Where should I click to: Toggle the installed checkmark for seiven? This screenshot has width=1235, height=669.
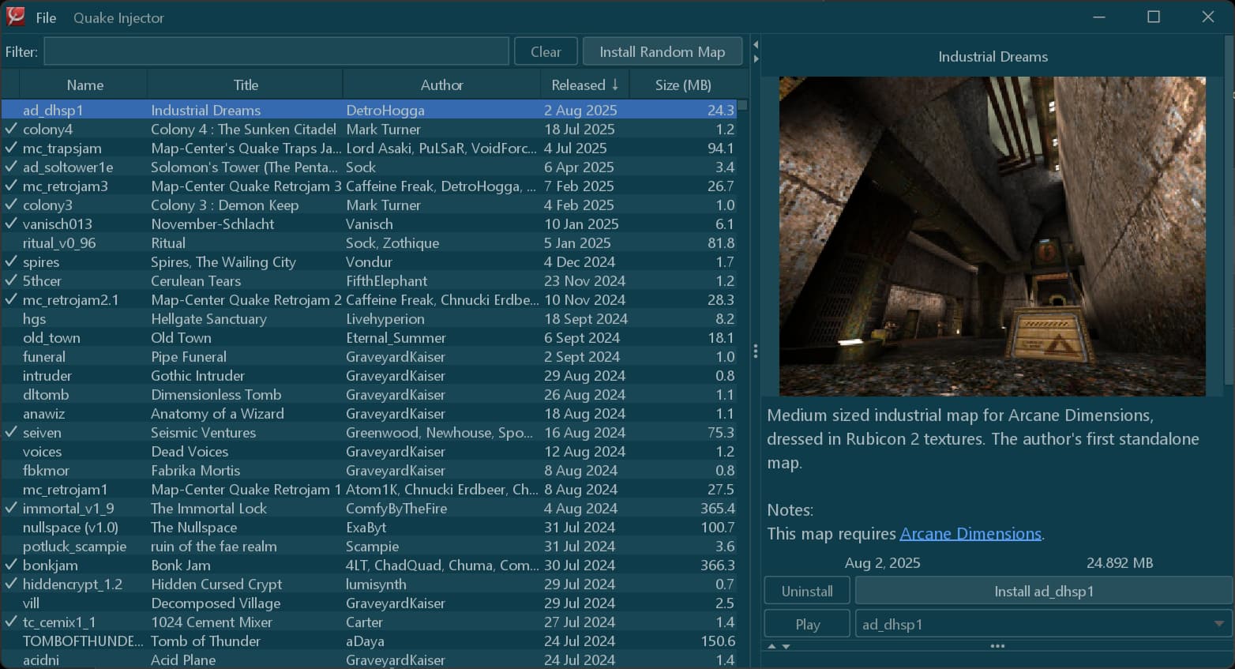point(11,432)
